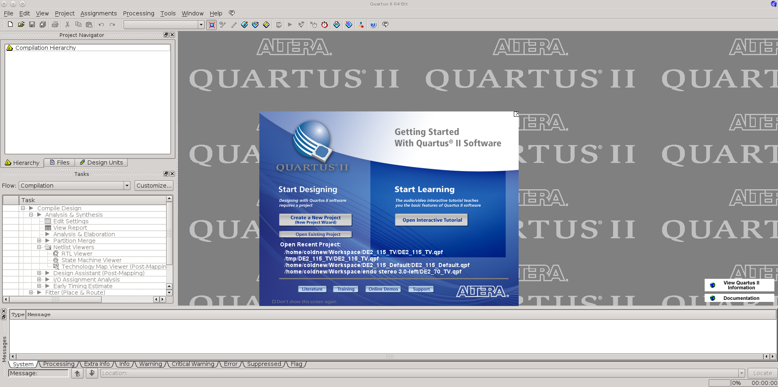Click the red TimeQuest stopwatch icon
The height and width of the screenshot is (387, 778).
coord(325,25)
